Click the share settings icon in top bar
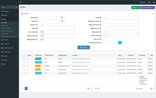 click(154, 2)
